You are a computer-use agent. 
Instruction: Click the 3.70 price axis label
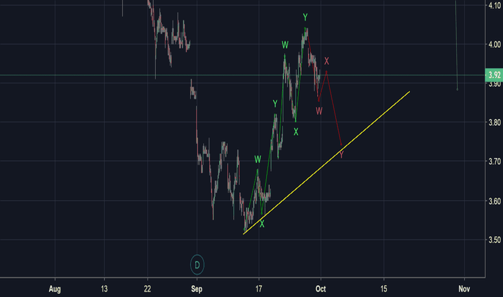click(x=494, y=161)
